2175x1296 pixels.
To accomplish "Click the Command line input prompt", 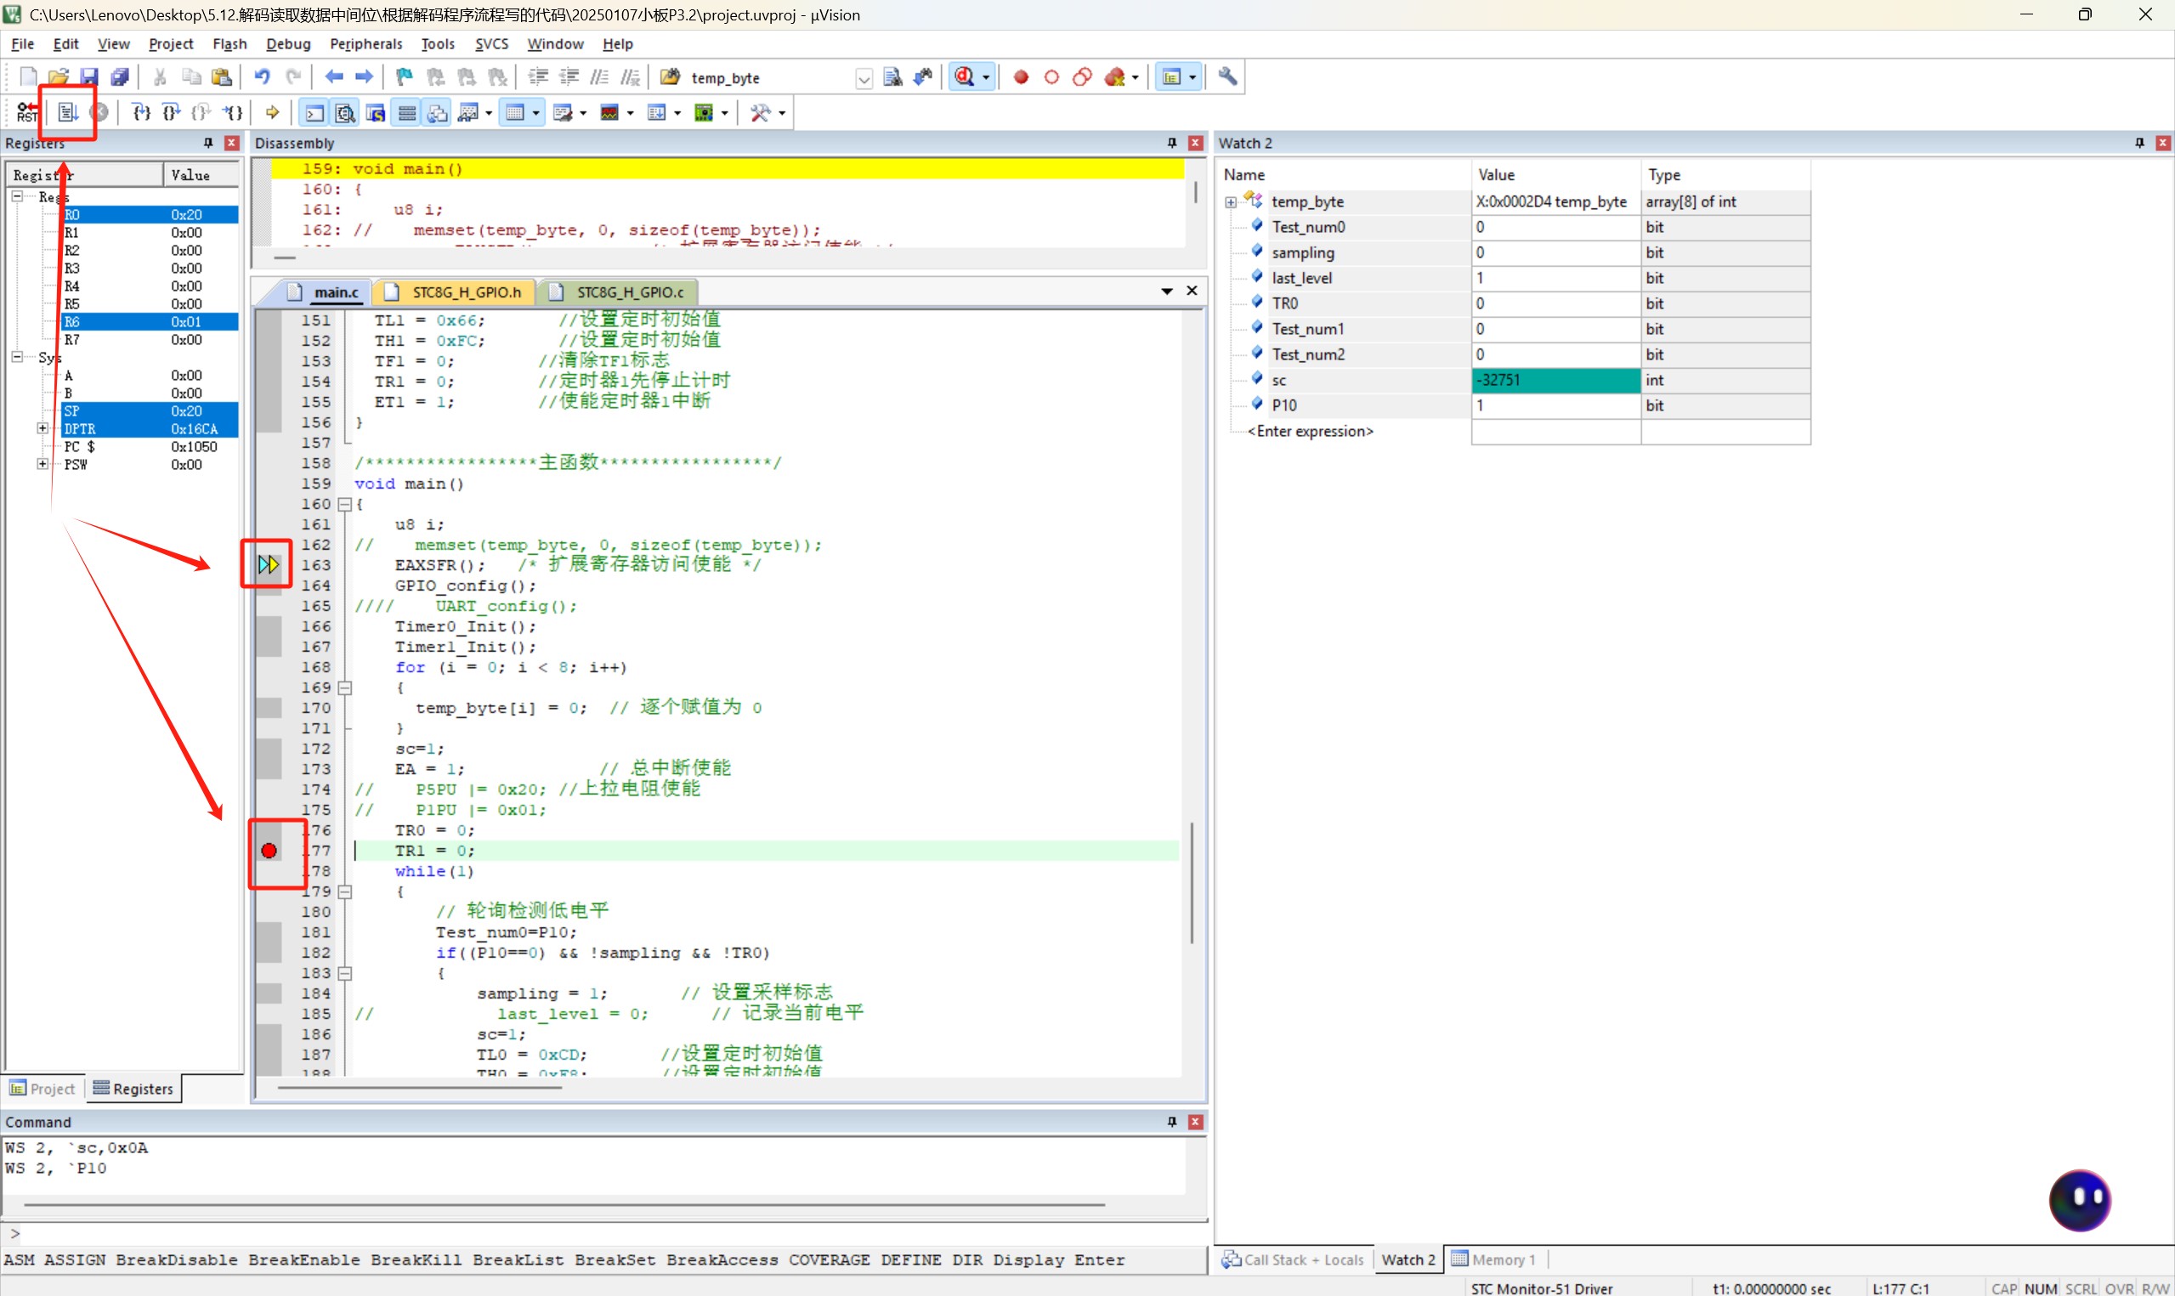I will tap(603, 1233).
